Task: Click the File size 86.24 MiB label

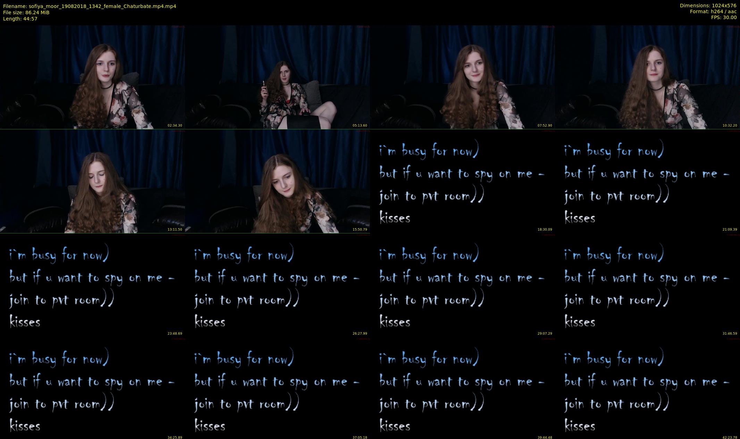Action: tap(26, 12)
